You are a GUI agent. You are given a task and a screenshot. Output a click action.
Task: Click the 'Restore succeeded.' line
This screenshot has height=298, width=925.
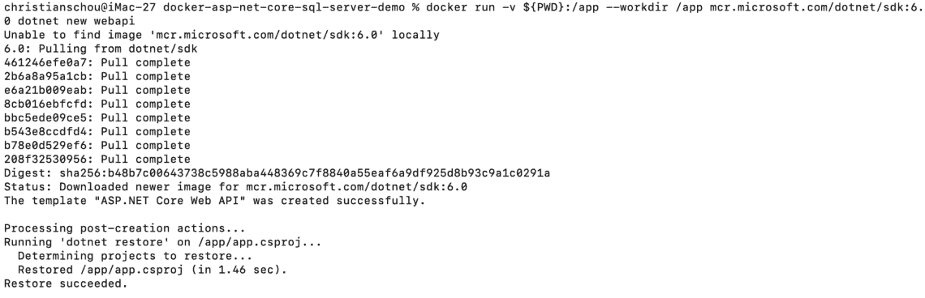click(x=66, y=284)
